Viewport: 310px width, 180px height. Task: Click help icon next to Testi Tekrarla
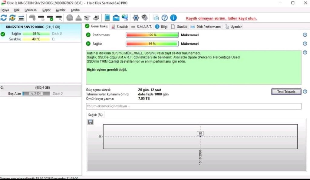tap(305, 91)
